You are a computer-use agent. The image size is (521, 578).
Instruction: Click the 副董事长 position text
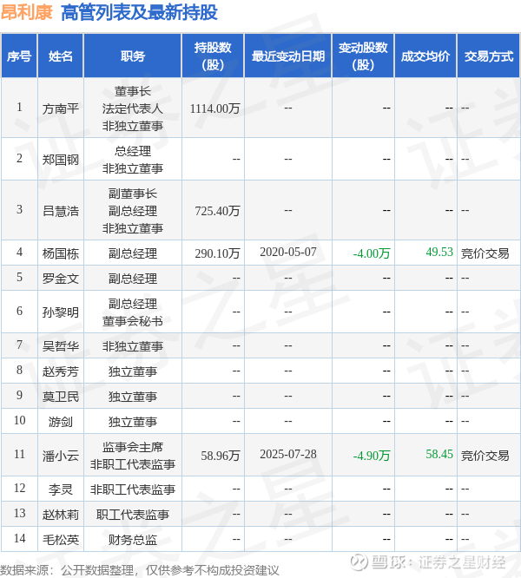[133, 194]
